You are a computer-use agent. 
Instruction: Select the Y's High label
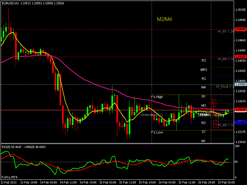157,97
